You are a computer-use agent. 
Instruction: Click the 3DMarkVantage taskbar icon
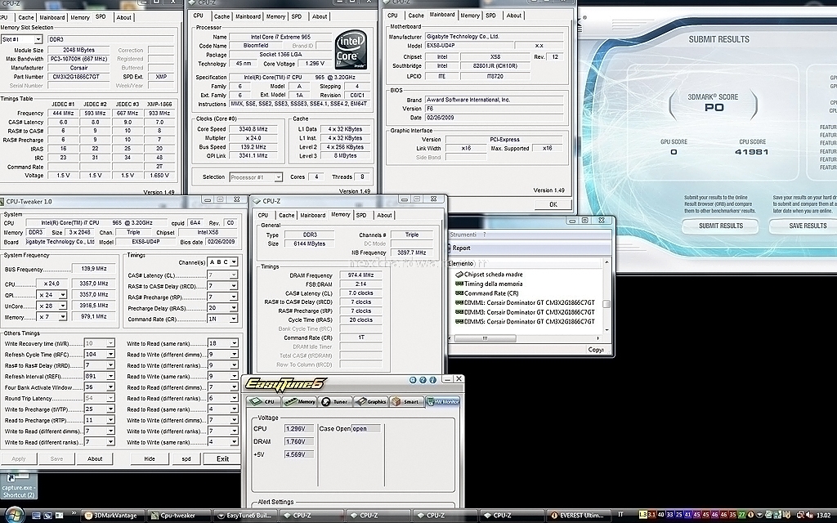click(x=88, y=516)
